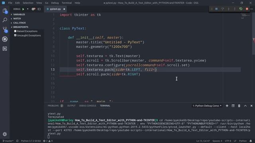
Task: Click the master branch indicator in status bar
Action: coord(8,141)
